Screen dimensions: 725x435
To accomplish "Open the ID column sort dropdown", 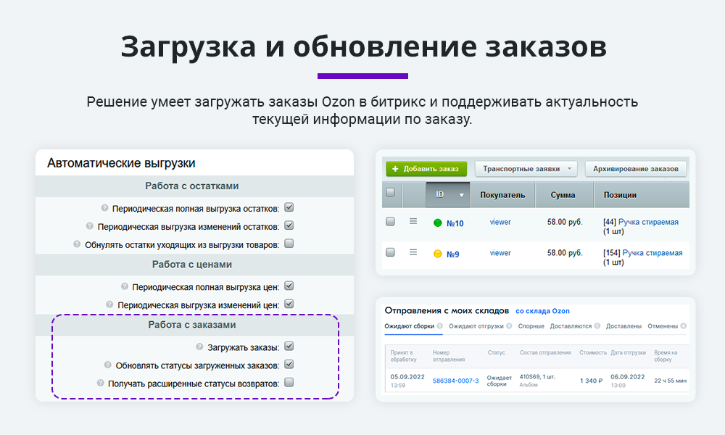I will [x=461, y=195].
